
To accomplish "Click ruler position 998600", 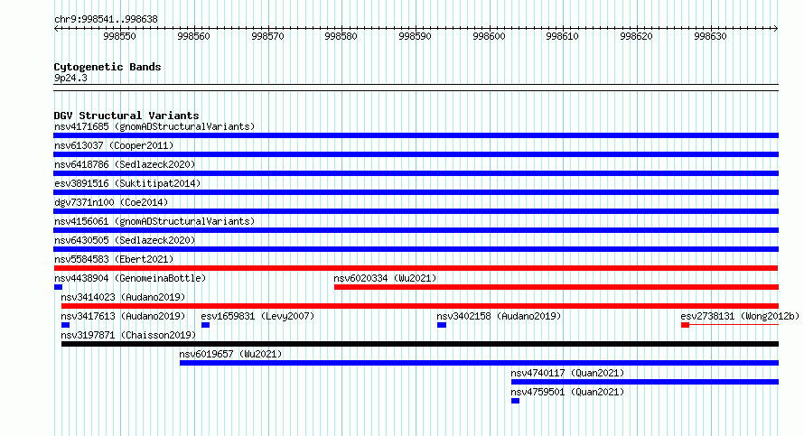I will tap(489, 36).
